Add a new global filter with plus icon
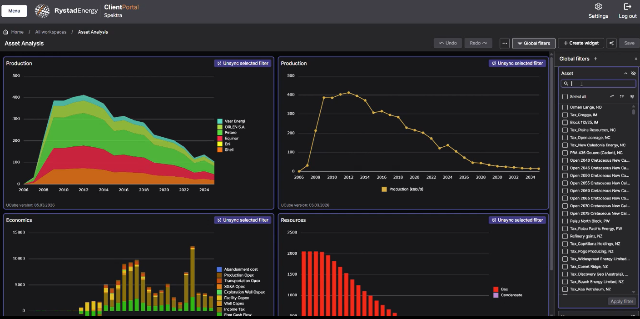The height and width of the screenshot is (319, 640). point(595,59)
